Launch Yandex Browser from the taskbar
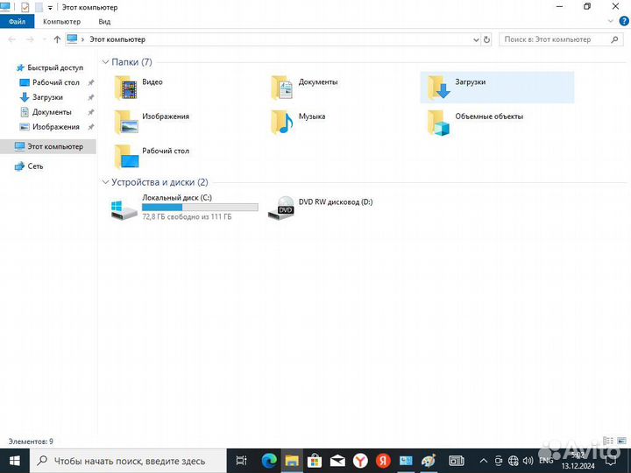 coord(360,461)
